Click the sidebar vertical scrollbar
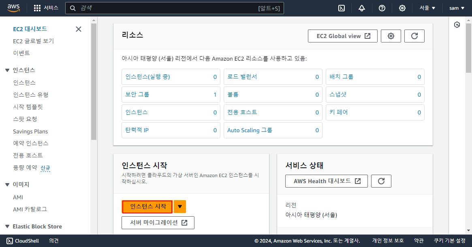The image size is (472, 247). click(x=94, y=81)
